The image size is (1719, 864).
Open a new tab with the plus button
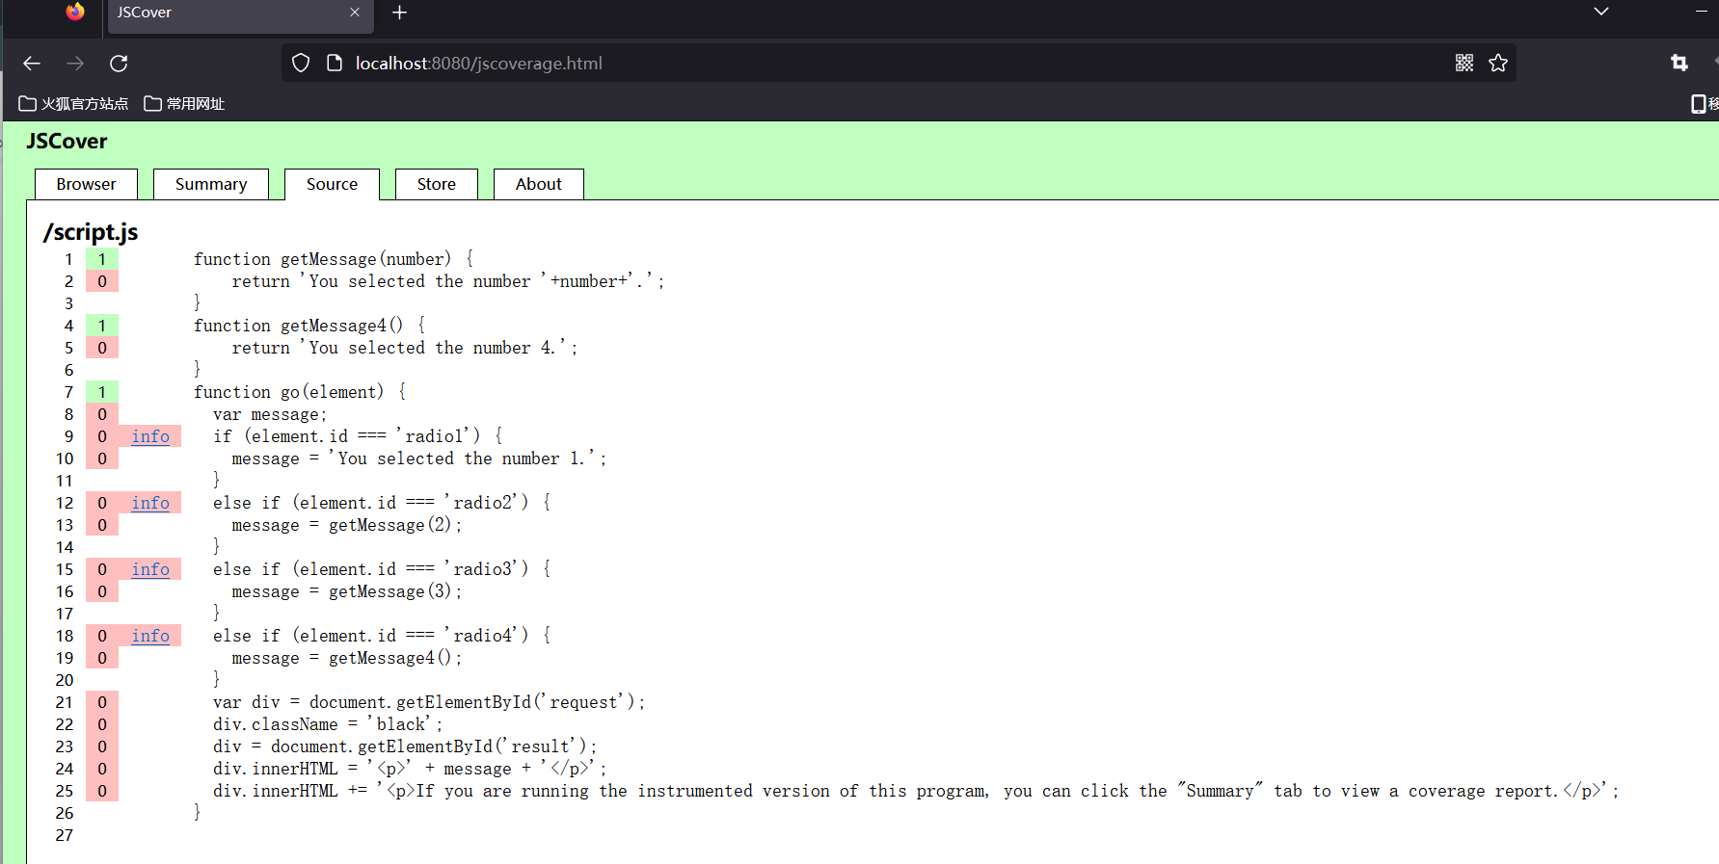(400, 13)
